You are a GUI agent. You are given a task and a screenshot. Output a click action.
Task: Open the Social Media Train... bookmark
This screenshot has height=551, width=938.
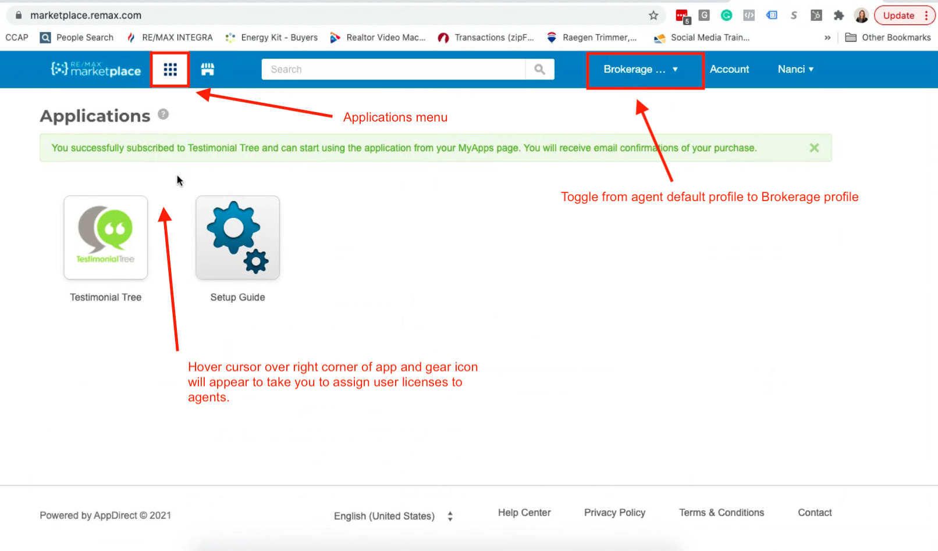pyautogui.click(x=702, y=38)
